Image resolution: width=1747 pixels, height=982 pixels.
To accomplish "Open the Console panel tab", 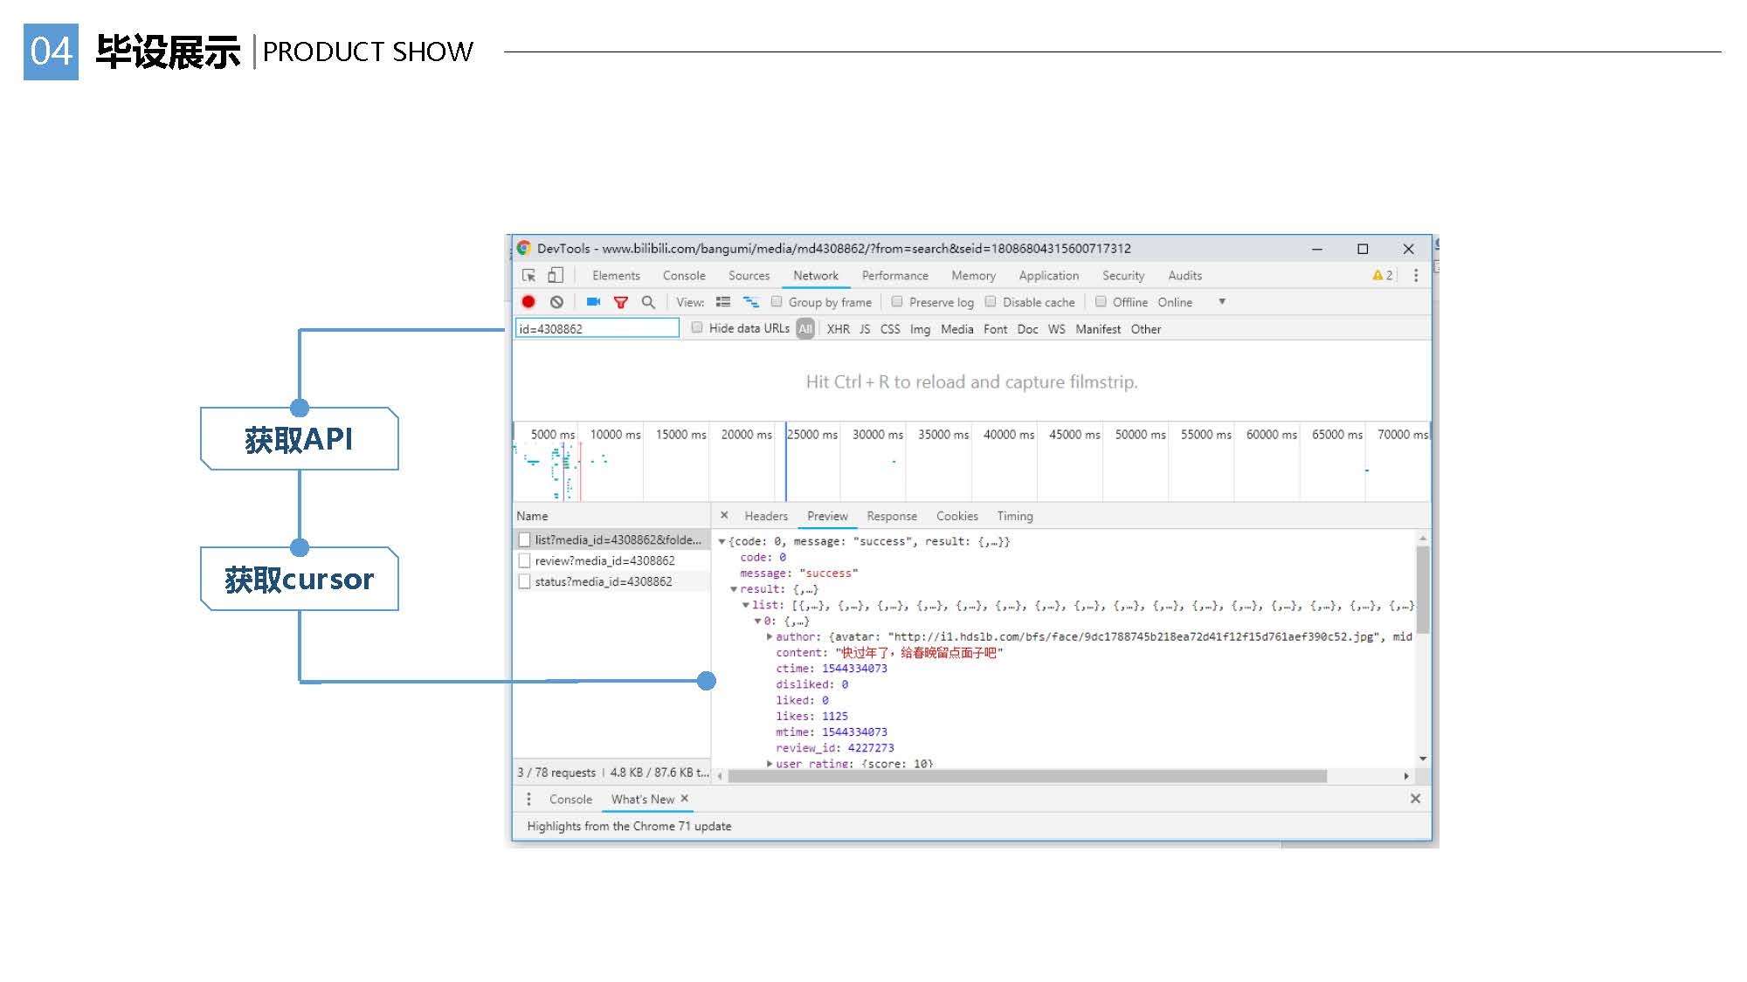I will 683,275.
